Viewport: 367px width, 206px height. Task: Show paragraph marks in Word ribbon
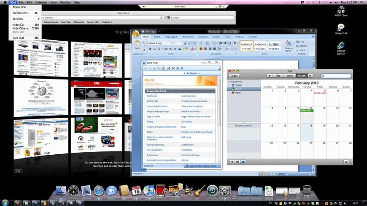(x=235, y=43)
